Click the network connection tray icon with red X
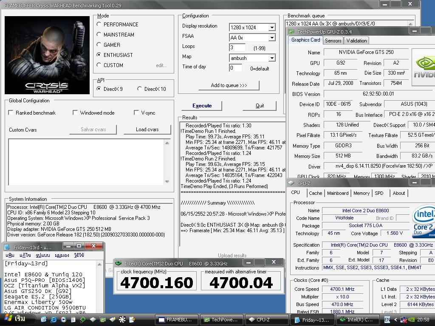Viewport: 435px width, 326px height. point(404,320)
